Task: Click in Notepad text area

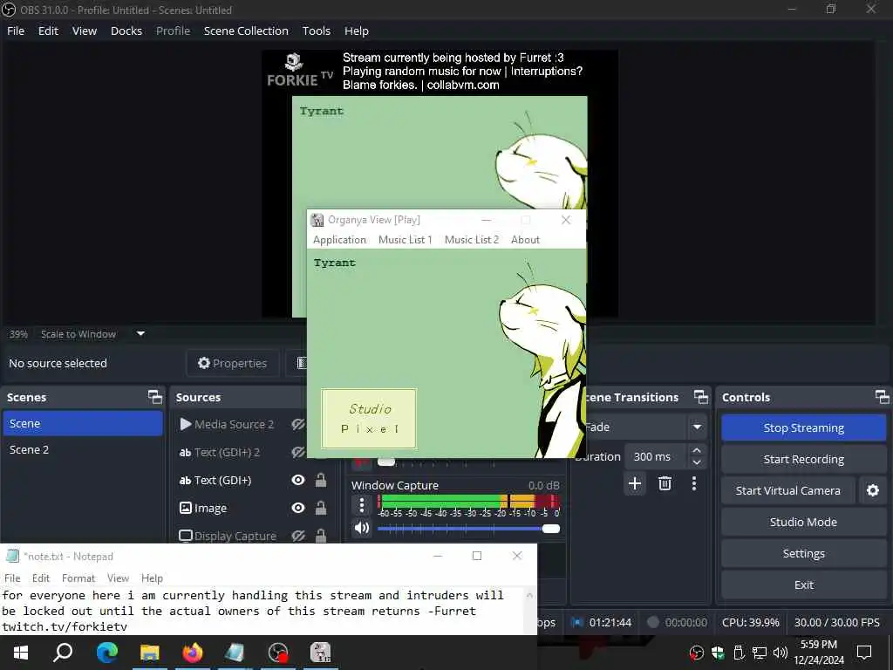Action: coord(262,611)
